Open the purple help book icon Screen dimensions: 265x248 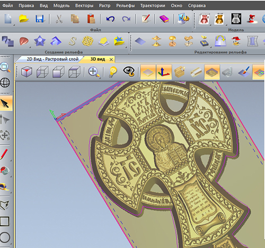point(164,19)
